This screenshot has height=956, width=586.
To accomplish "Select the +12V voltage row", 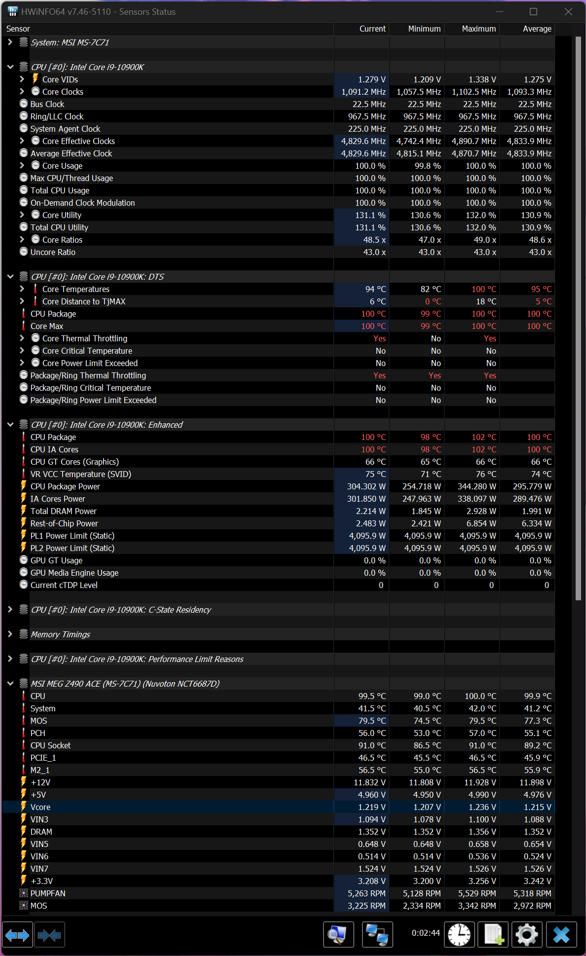I will tap(278, 782).
